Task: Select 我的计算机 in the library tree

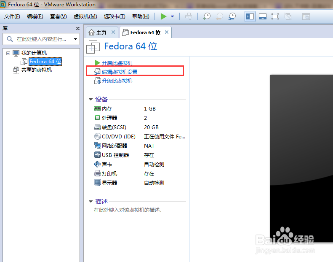Action: [x=34, y=53]
